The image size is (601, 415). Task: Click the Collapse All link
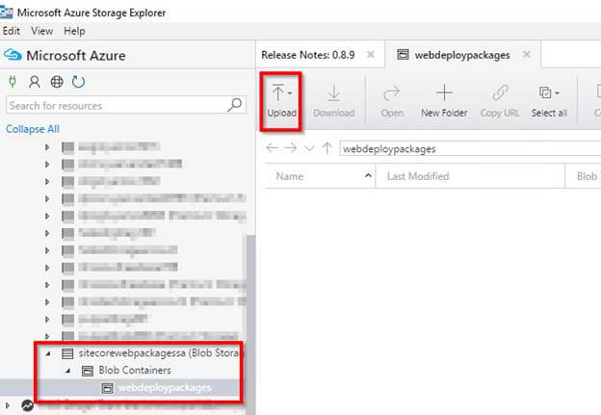point(33,129)
